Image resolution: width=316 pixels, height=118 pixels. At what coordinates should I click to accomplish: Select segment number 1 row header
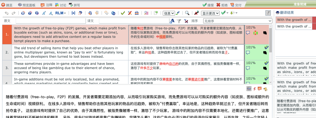coord(7,34)
